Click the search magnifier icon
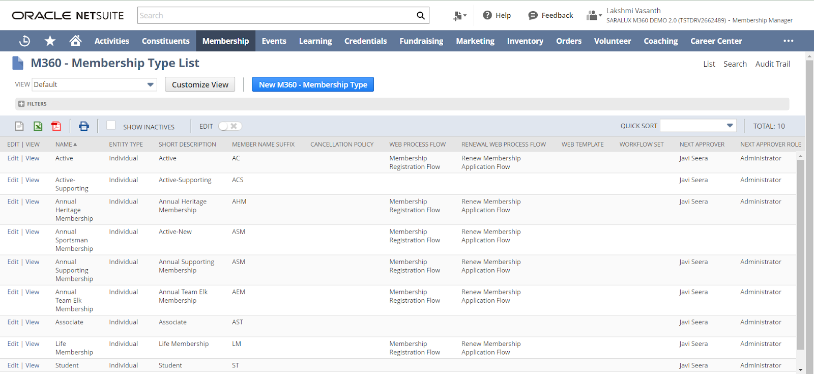Image resolution: width=814 pixels, height=374 pixels. (x=420, y=15)
